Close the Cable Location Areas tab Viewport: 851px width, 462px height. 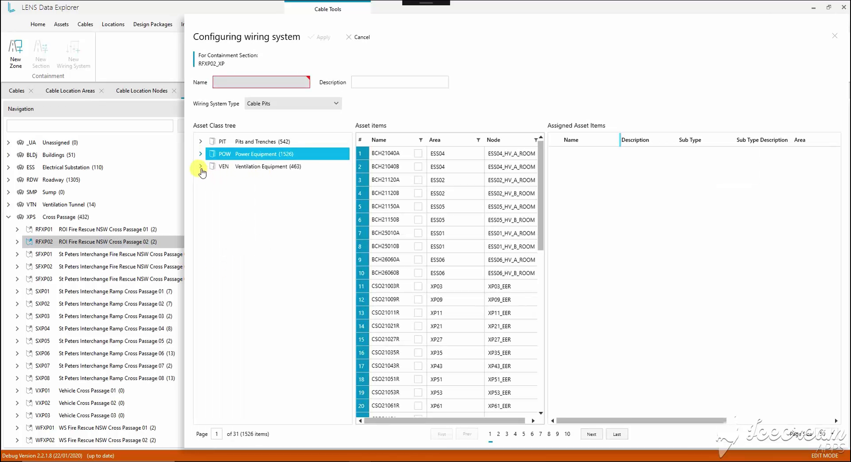click(101, 91)
